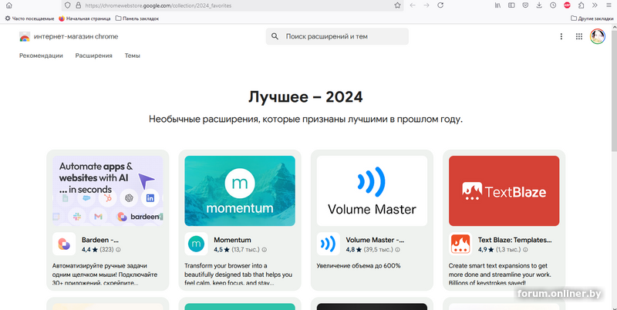
Task: Click the vertical page scrollbar thumb
Action: 614,90
